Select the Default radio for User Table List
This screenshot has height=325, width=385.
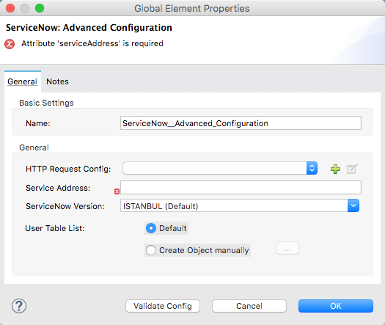click(151, 228)
